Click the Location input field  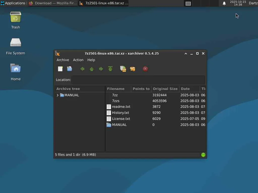point(138,80)
